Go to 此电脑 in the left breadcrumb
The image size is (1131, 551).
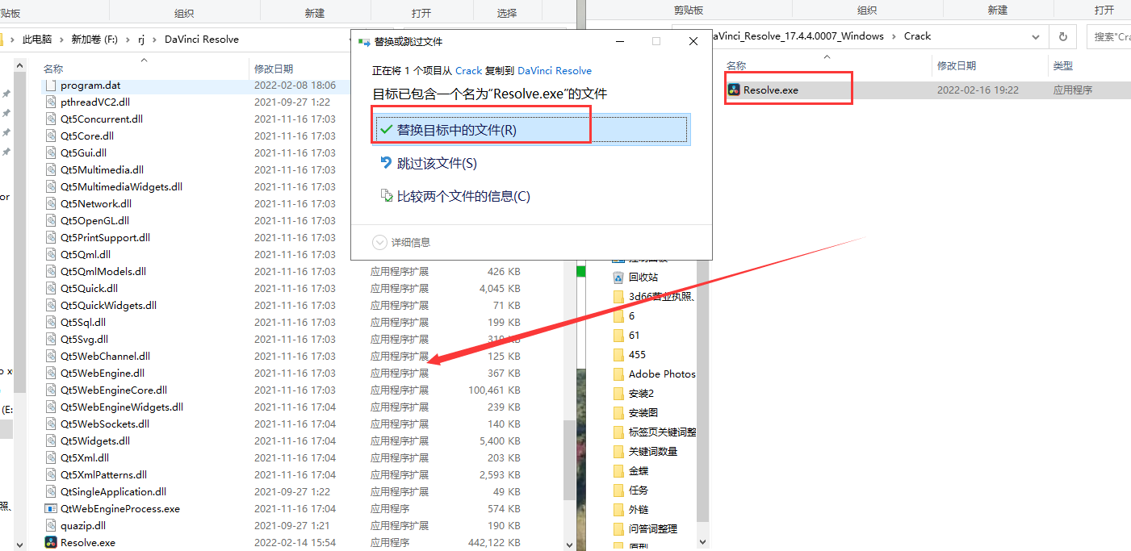tap(37, 40)
